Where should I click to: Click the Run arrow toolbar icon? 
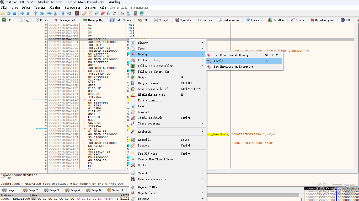[22, 13]
